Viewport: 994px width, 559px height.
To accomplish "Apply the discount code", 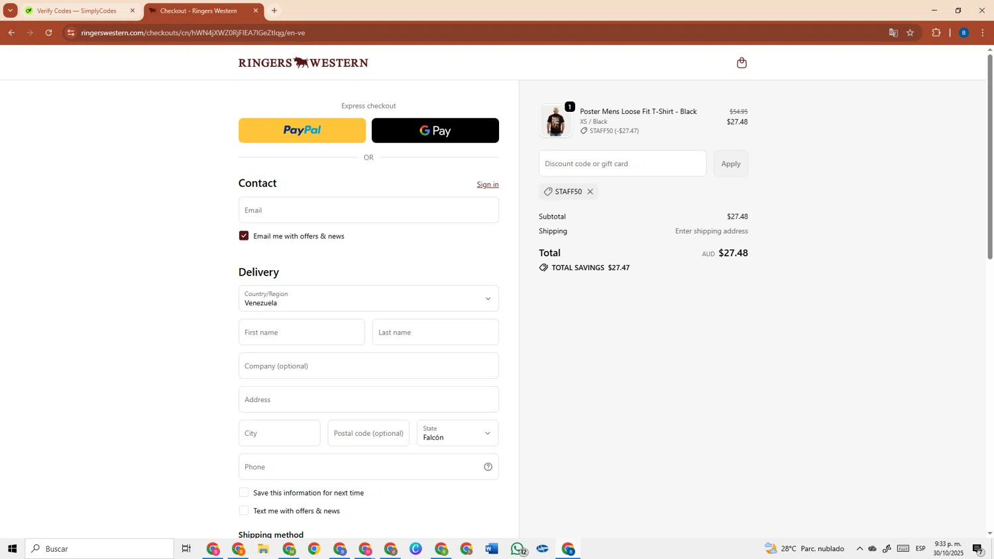I will (x=731, y=164).
